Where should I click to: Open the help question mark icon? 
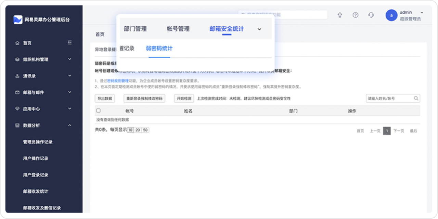coord(356,15)
